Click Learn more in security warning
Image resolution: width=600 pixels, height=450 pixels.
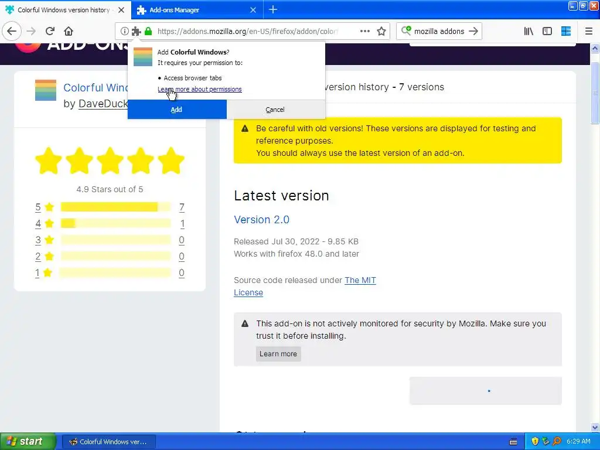pyautogui.click(x=278, y=353)
